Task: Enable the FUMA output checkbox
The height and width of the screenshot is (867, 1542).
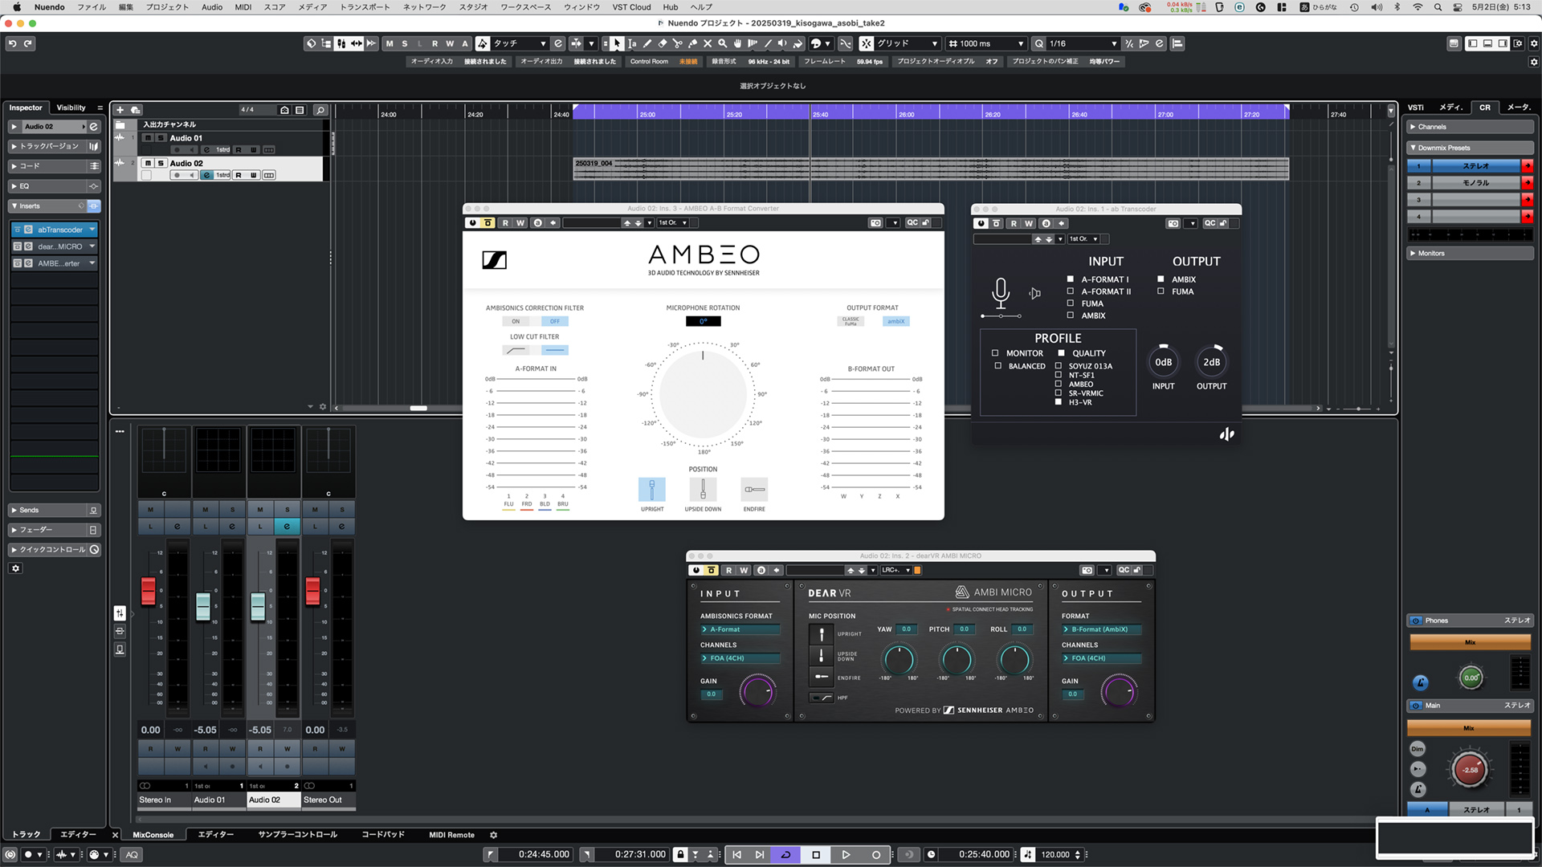Action: pos(1161,291)
